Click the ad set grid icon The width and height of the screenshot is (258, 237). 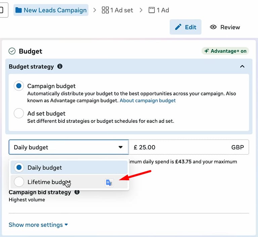pyautogui.click(x=105, y=10)
